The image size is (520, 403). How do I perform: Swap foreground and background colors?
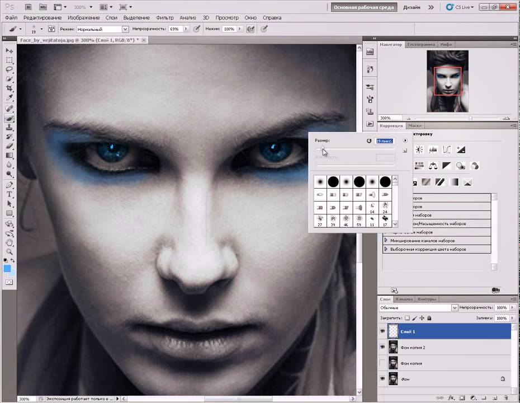(x=13, y=261)
